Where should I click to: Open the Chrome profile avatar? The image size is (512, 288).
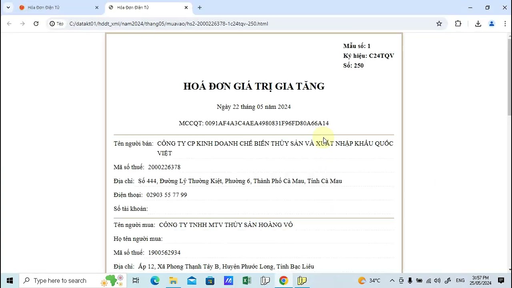click(492, 24)
